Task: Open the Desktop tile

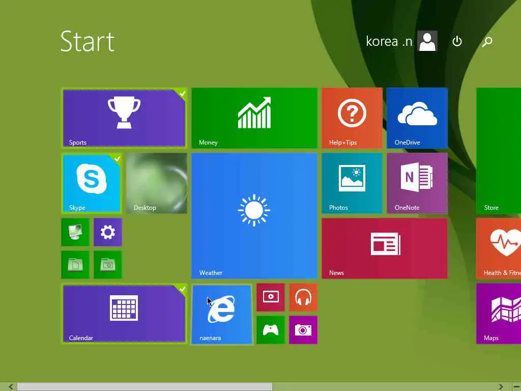Action: (x=157, y=183)
